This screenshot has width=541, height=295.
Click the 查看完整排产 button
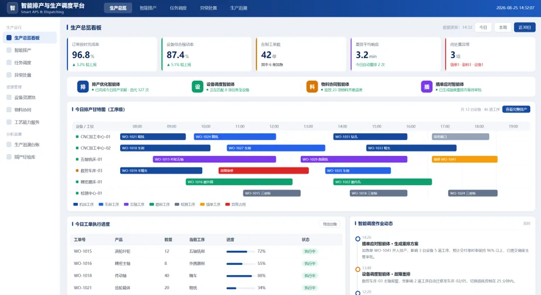click(x=516, y=109)
